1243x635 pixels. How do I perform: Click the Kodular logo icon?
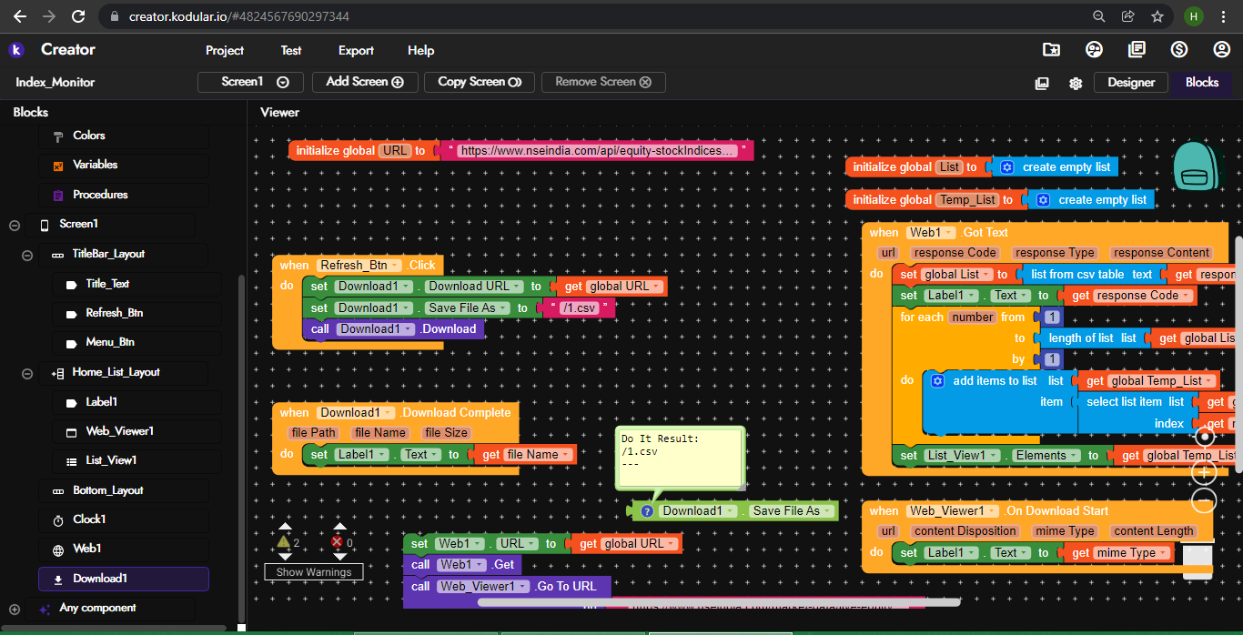(x=15, y=50)
